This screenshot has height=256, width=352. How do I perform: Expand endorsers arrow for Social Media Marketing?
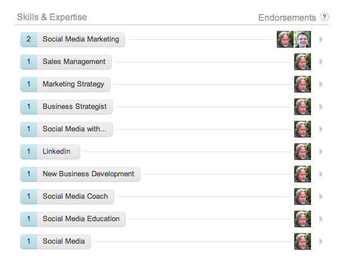(x=321, y=39)
